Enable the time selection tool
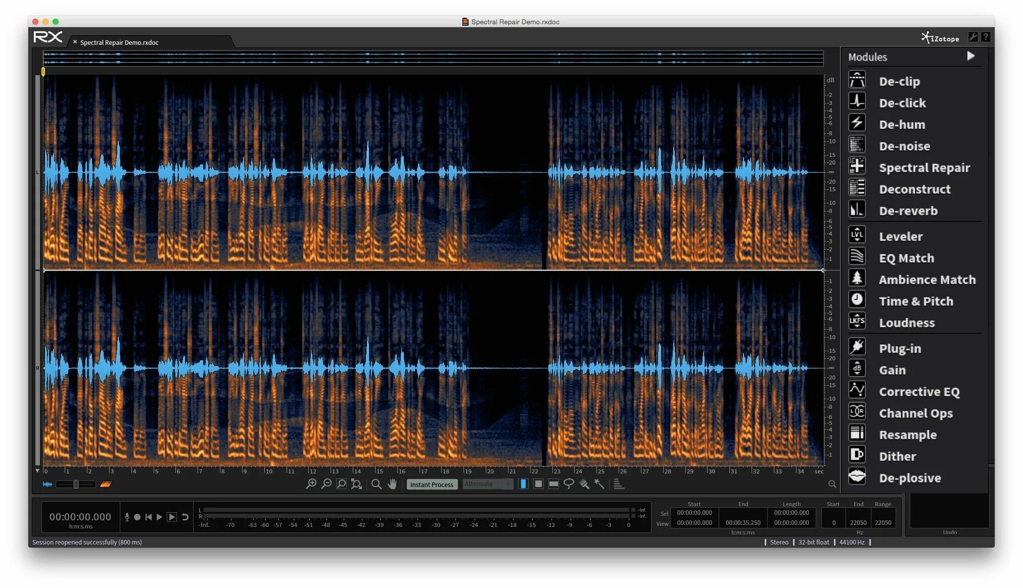Screen dimensions: 1023x588 pyautogui.click(x=524, y=484)
